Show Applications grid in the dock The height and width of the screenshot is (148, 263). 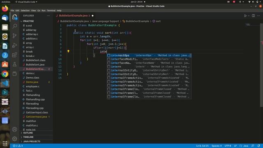(5, 143)
